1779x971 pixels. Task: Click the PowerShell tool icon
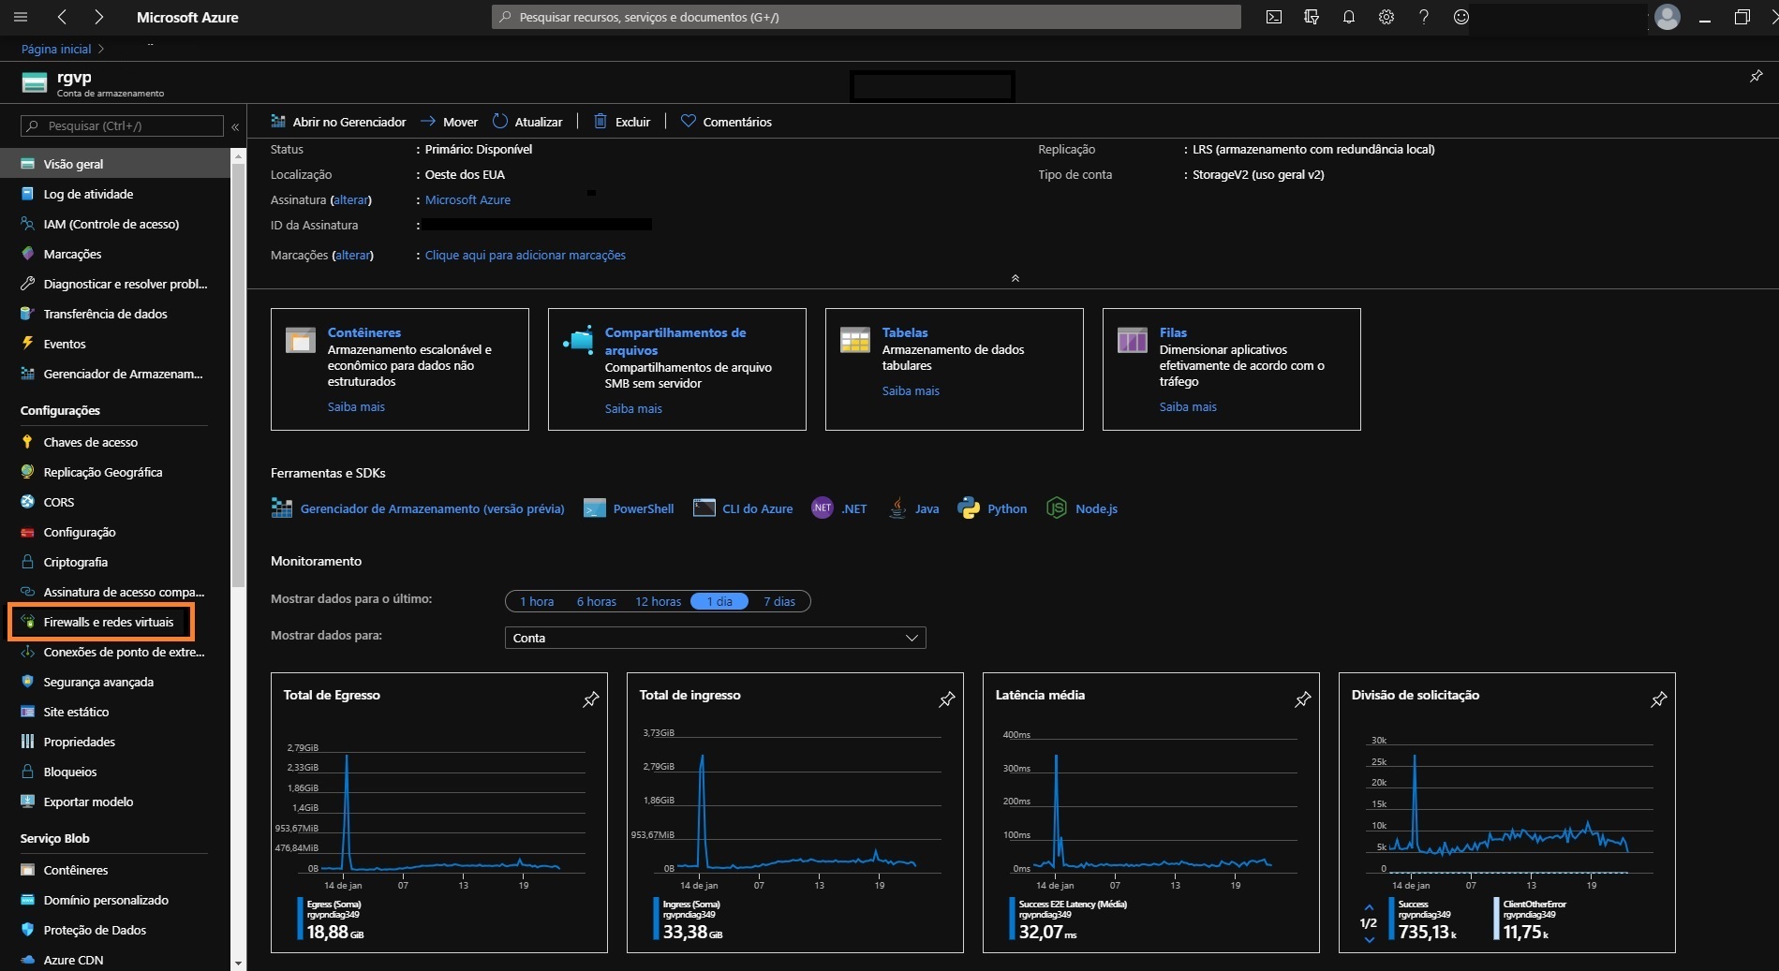coord(594,508)
